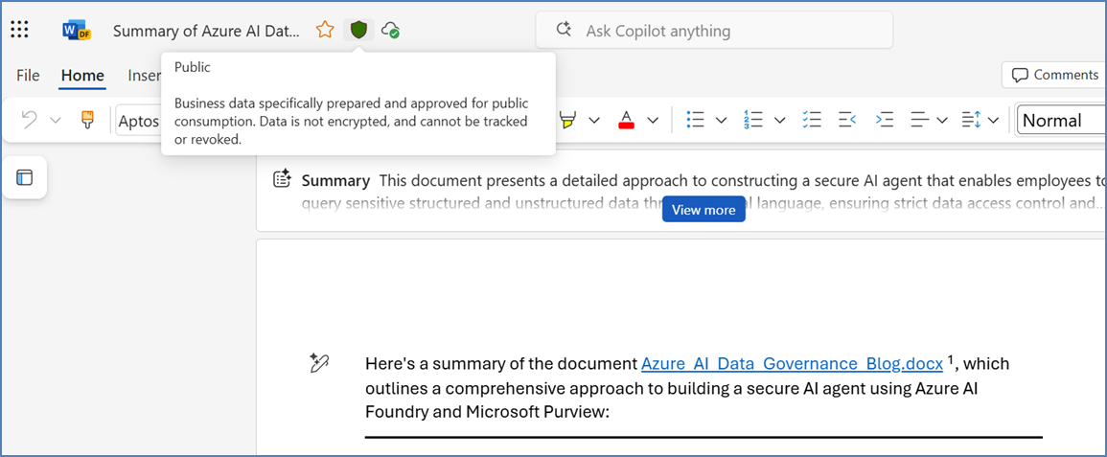The image size is (1107, 457).
Task: Decrease the paragraph indent
Action: tap(847, 120)
